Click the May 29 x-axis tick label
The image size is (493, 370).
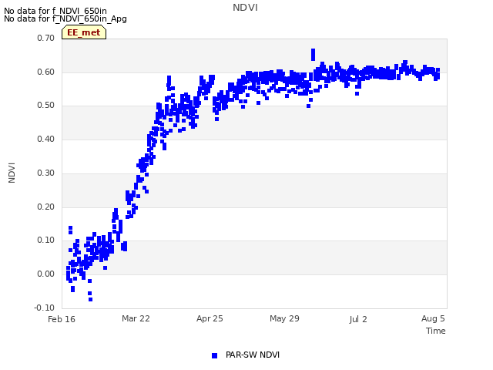click(284, 318)
